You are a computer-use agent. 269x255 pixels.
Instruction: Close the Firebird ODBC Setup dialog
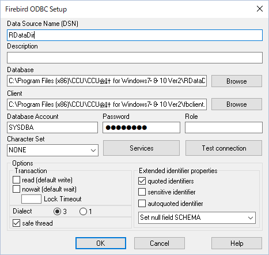point(260,9)
